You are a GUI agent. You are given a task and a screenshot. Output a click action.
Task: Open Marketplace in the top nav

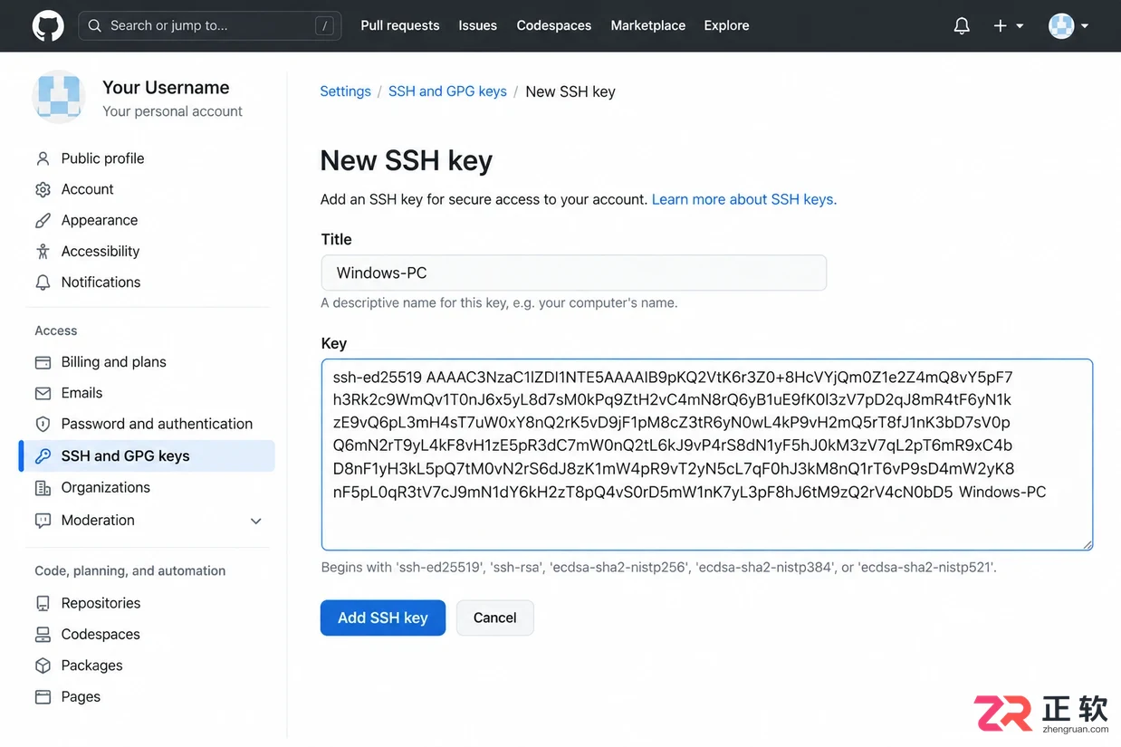coord(647,25)
